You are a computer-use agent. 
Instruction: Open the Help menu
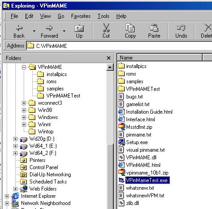click(121, 16)
